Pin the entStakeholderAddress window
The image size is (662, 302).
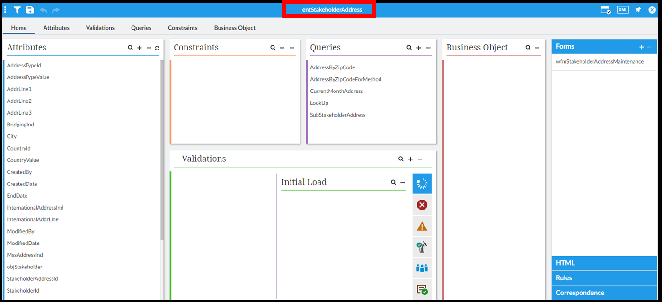tap(638, 10)
